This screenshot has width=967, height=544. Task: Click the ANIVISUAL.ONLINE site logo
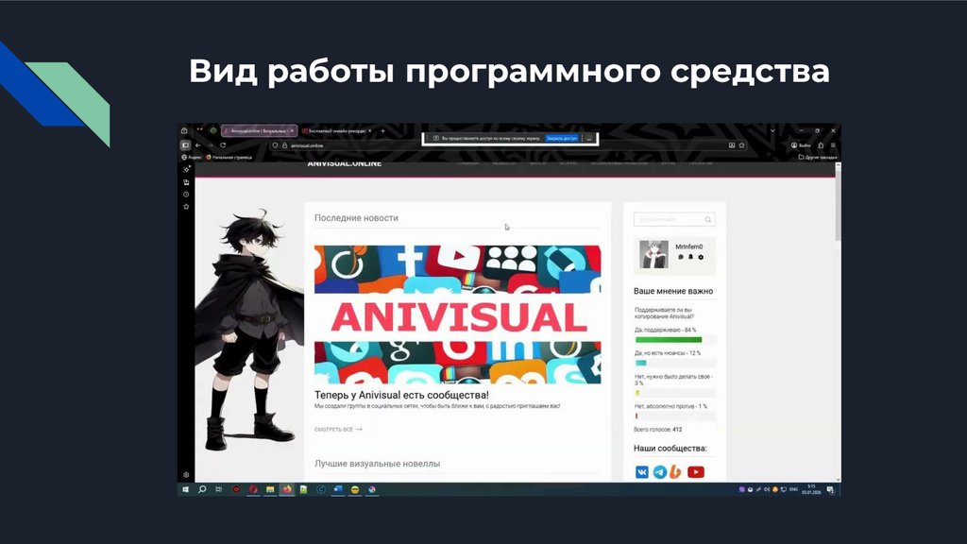[x=344, y=164]
